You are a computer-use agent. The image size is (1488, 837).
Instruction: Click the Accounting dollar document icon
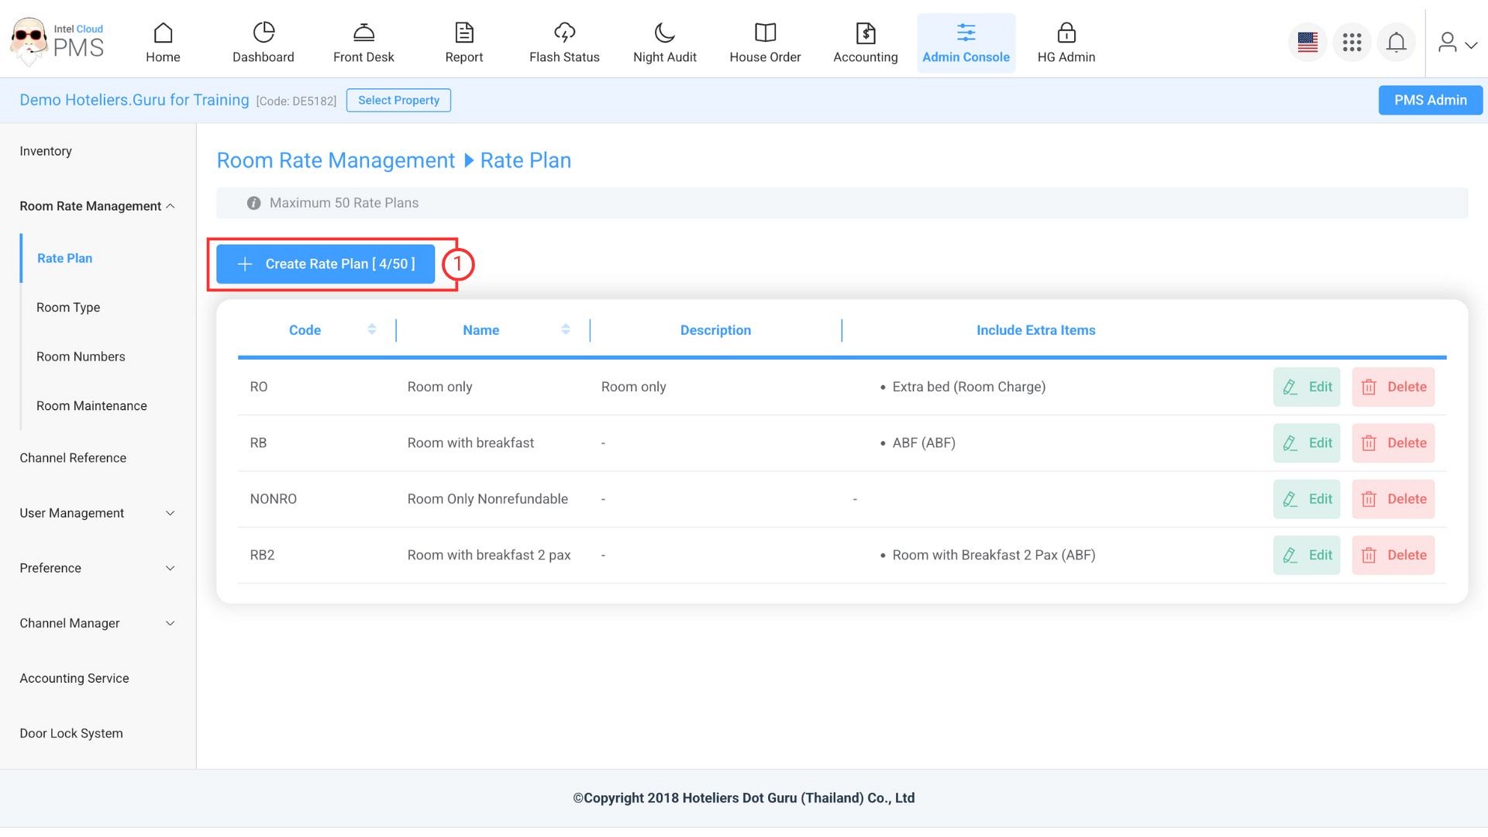(x=865, y=33)
